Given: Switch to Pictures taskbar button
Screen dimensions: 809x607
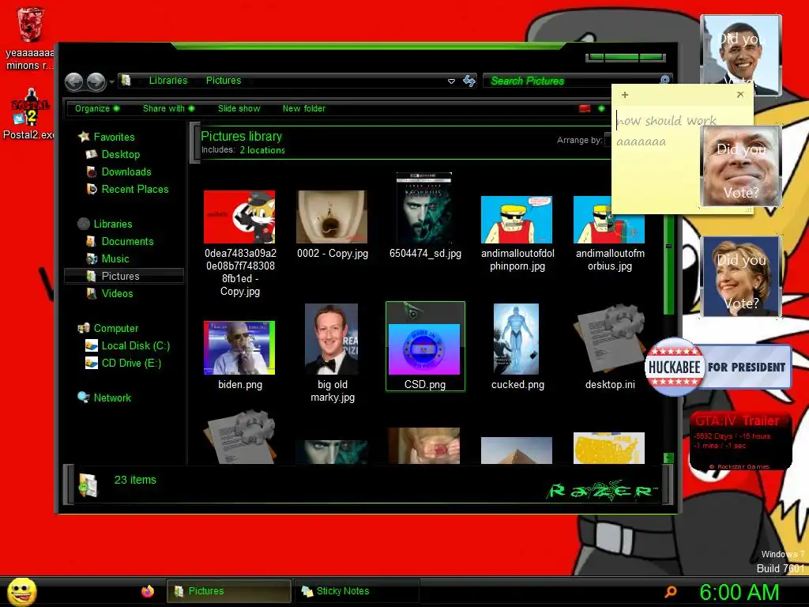Looking at the screenshot, I should (228, 591).
